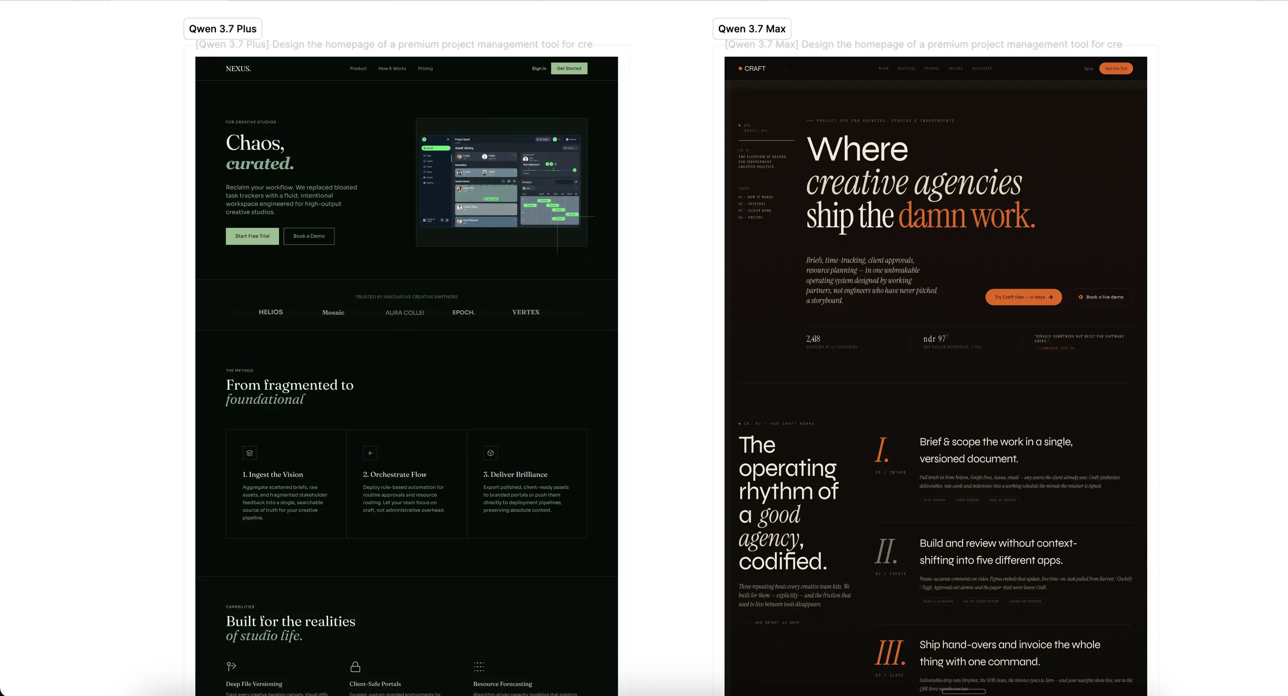1288x696 pixels.
Task: Click the 1. Ingest the Vision card heading
Action: coord(273,475)
